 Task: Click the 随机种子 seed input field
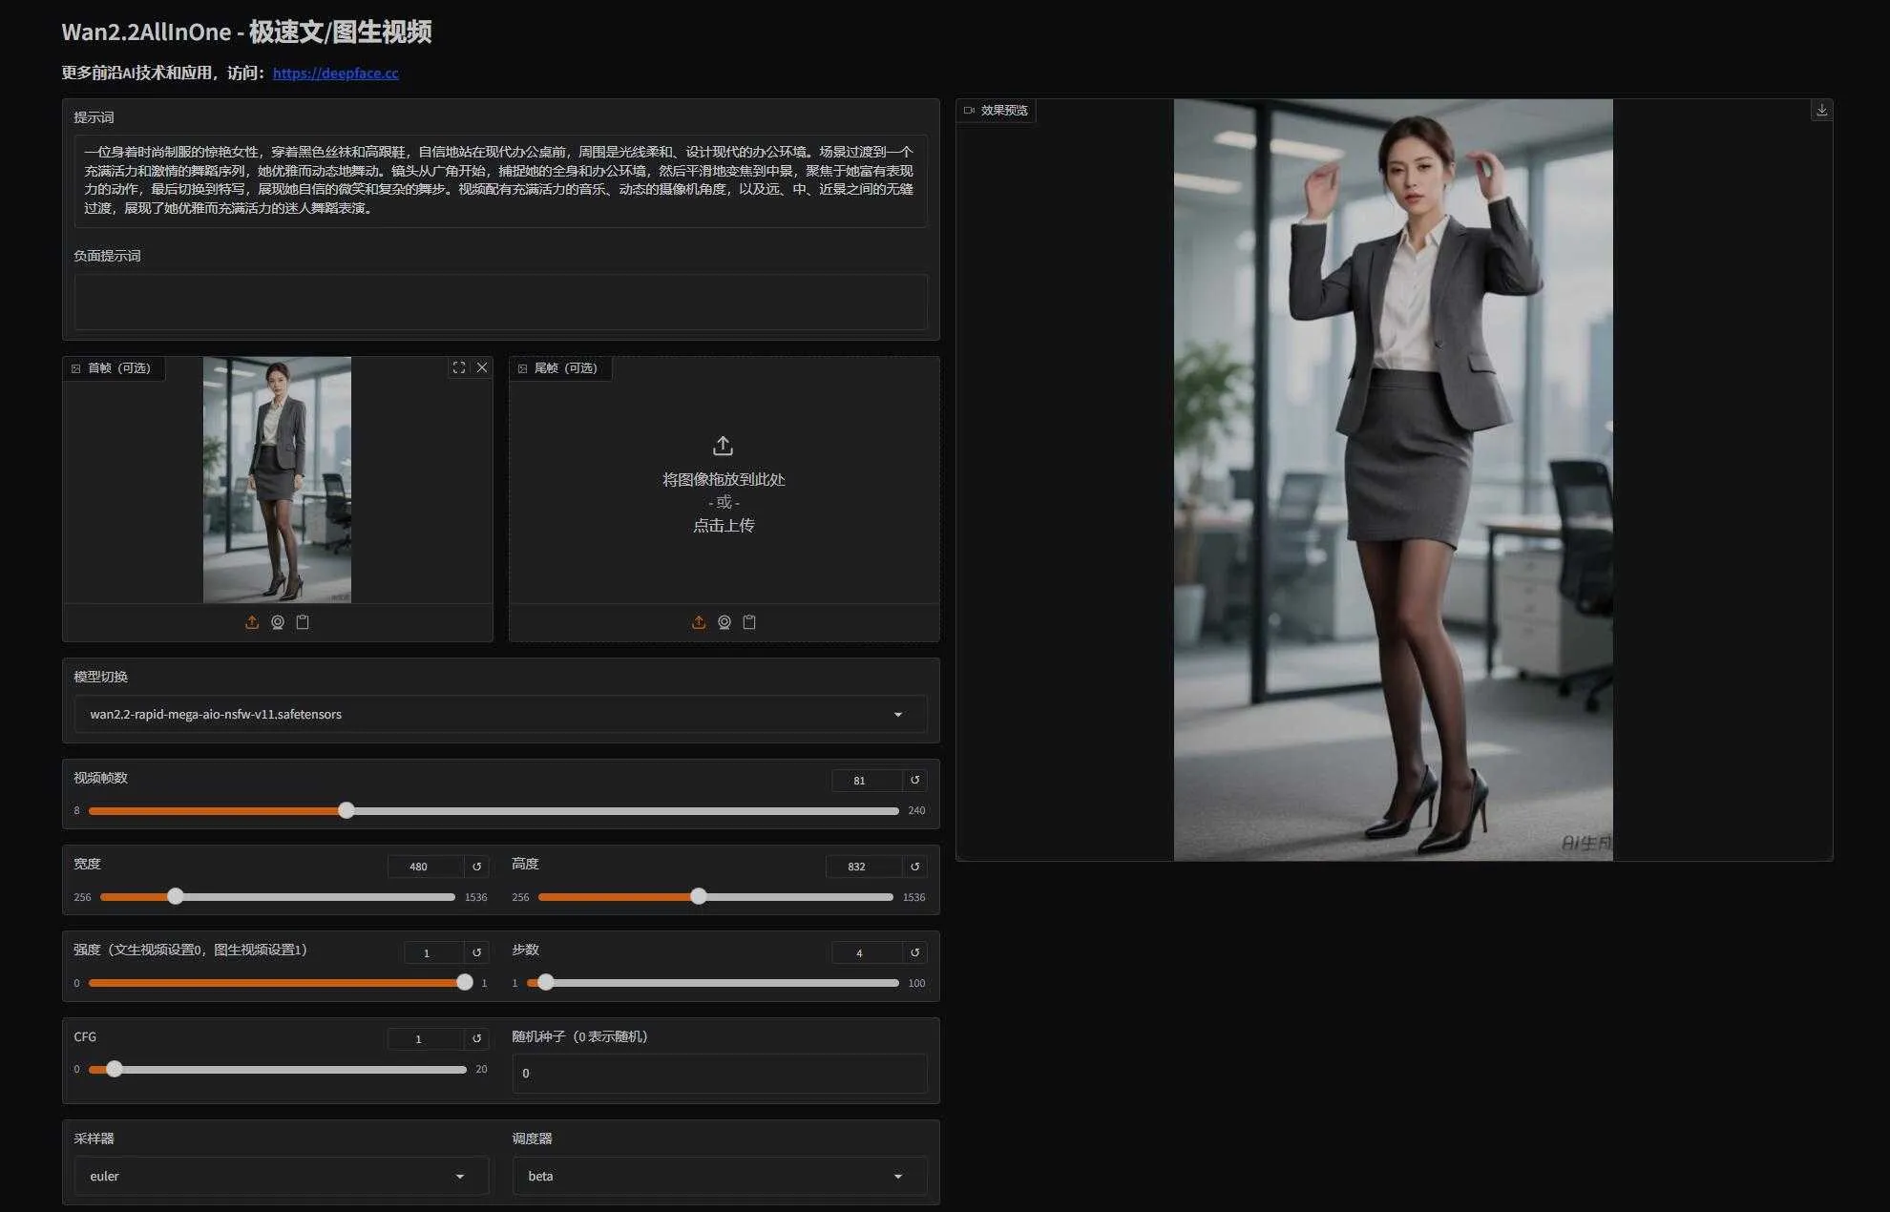click(x=719, y=1073)
